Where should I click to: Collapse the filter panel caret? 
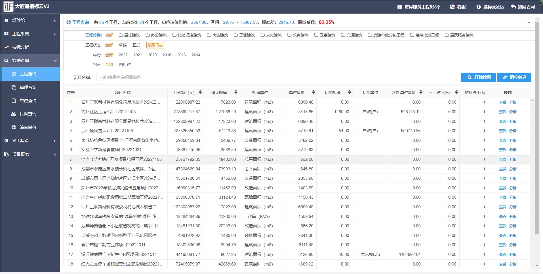pos(529,23)
